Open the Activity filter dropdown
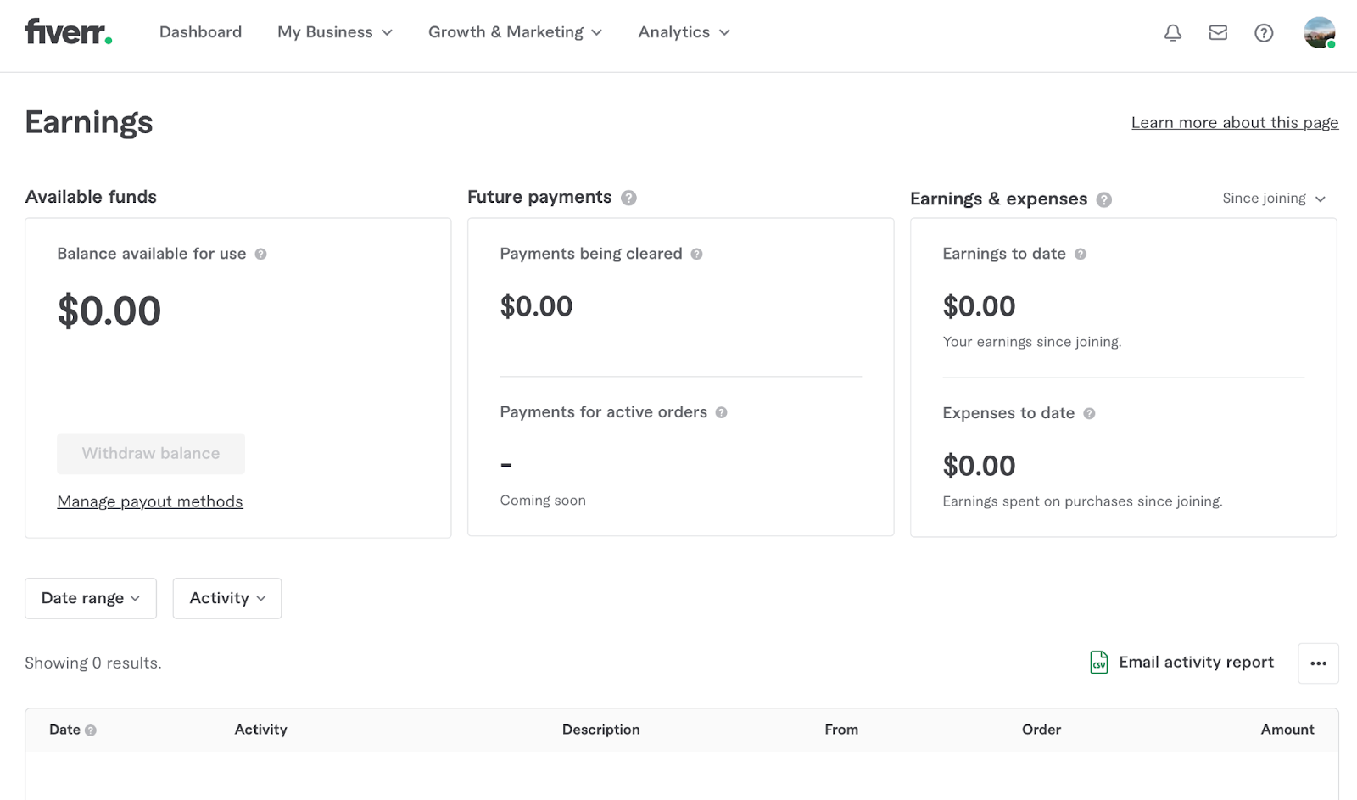Image resolution: width=1357 pixels, height=800 pixels. [227, 598]
